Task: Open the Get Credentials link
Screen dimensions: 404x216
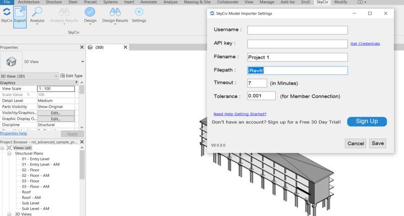Action: [x=365, y=44]
